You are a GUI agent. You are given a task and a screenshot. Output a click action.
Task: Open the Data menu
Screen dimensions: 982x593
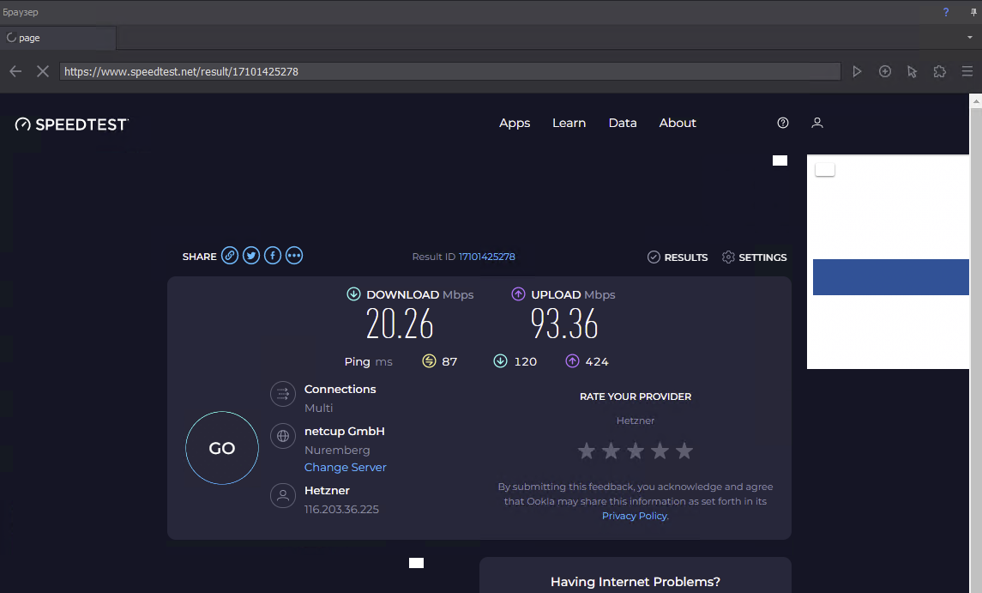pyautogui.click(x=623, y=123)
